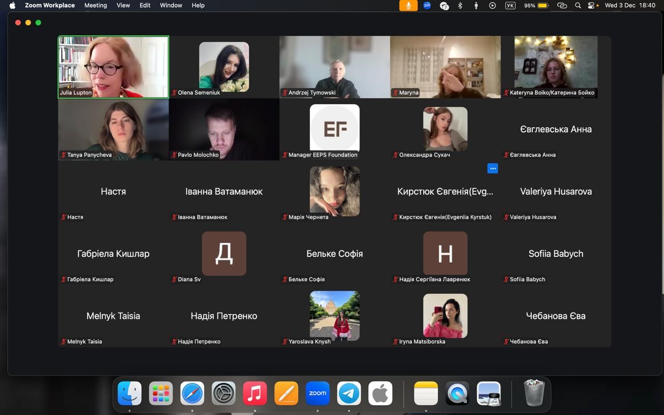Open the Accessibility shortcuts menu bar icon

pyautogui.click(x=476, y=6)
